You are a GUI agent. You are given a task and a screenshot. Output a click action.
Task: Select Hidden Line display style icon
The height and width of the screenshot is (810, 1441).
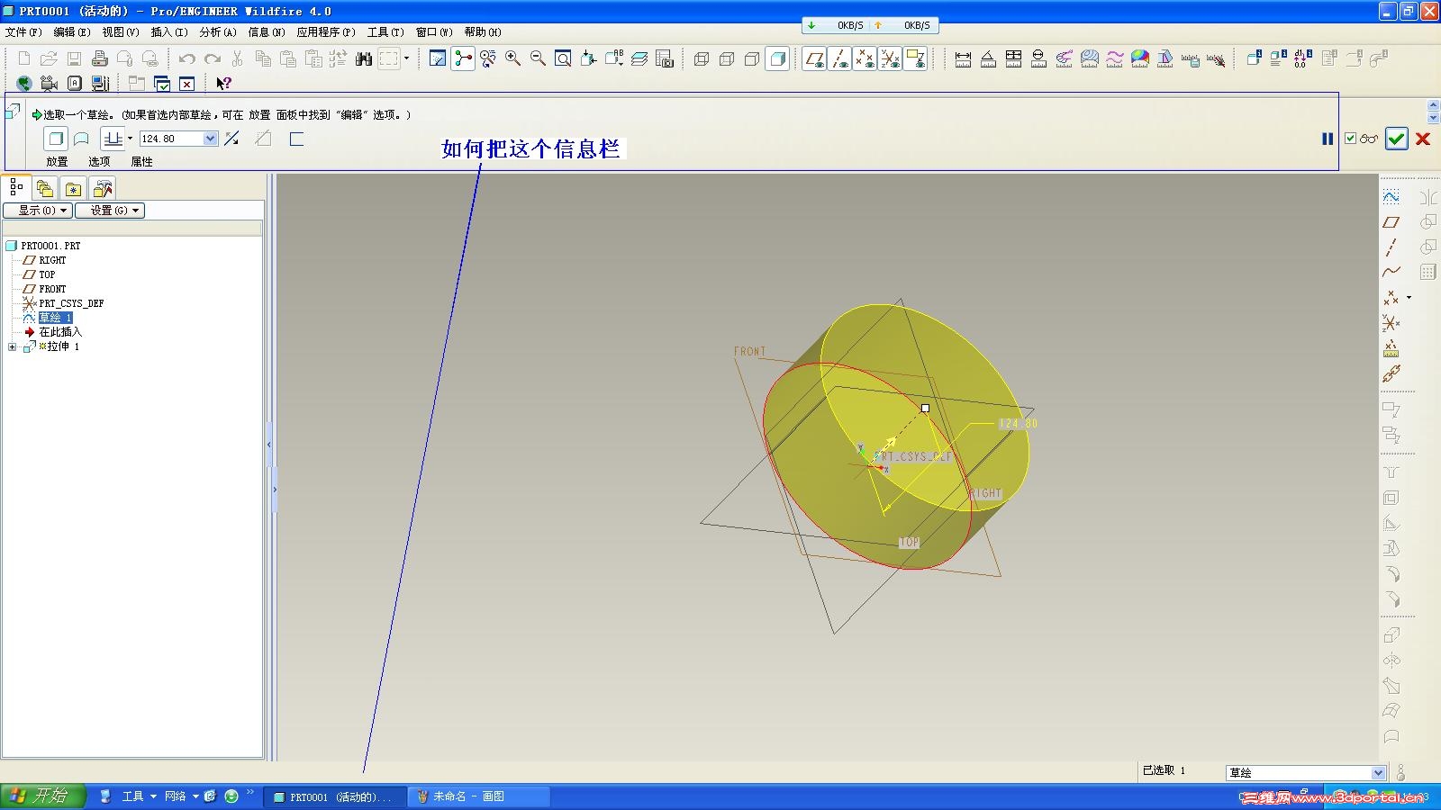coord(727,58)
